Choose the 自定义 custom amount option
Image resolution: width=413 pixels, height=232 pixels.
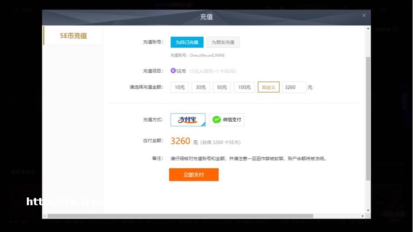coord(268,87)
